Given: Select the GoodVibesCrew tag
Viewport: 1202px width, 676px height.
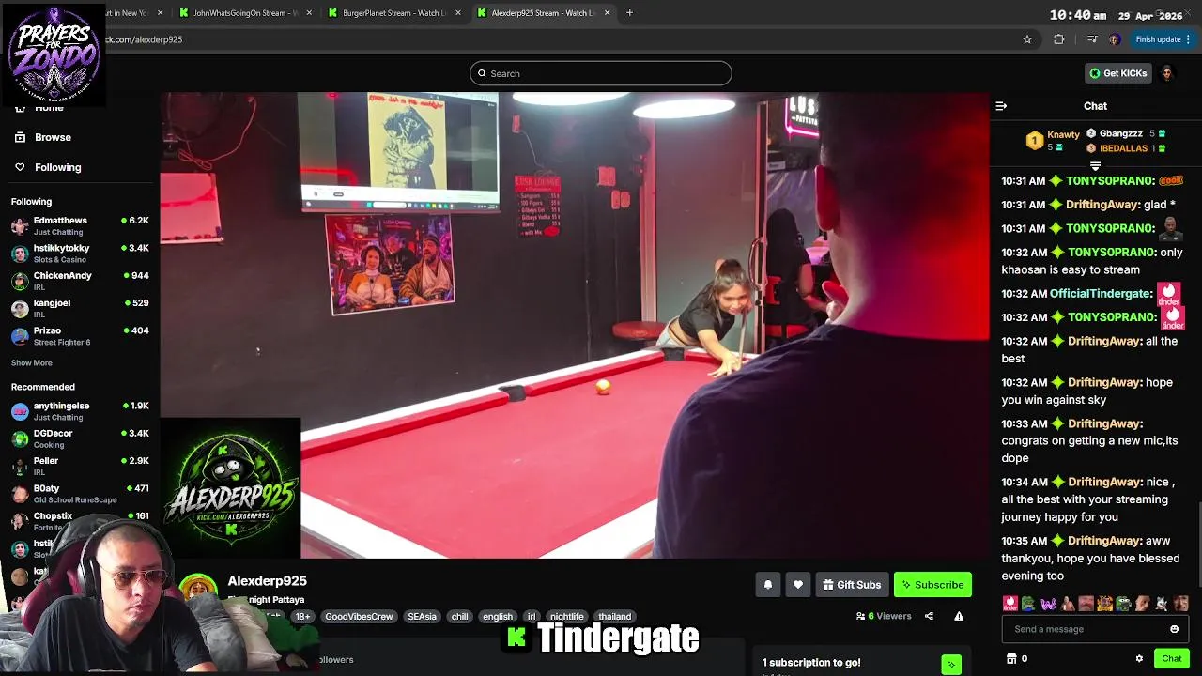Looking at the screenshot, I should (x=359, y=617).
